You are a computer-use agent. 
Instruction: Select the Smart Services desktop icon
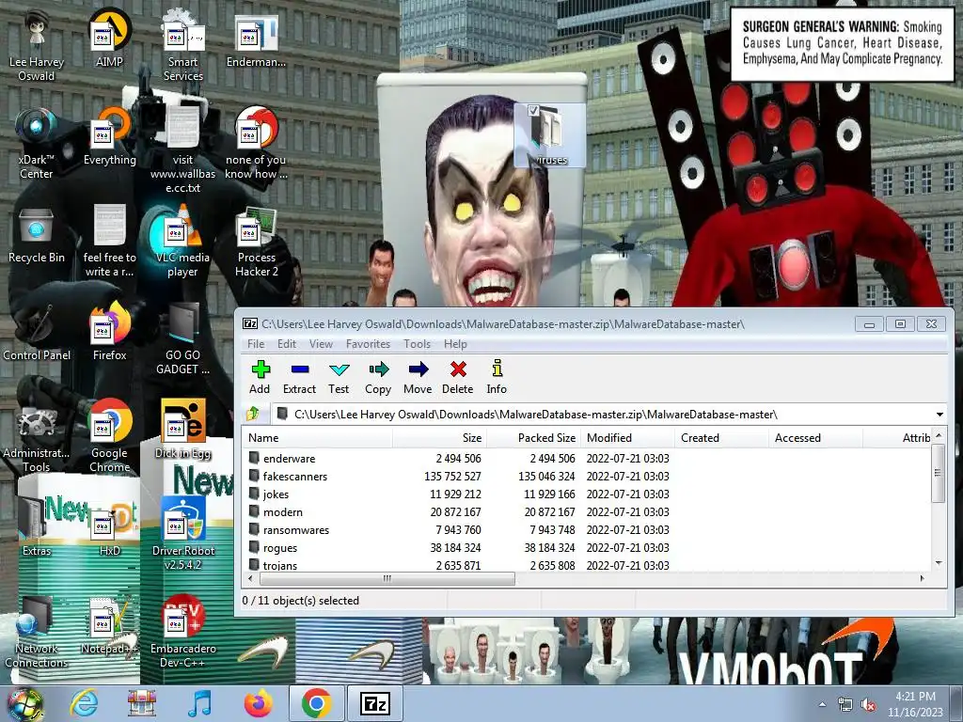tap(183, 45)
